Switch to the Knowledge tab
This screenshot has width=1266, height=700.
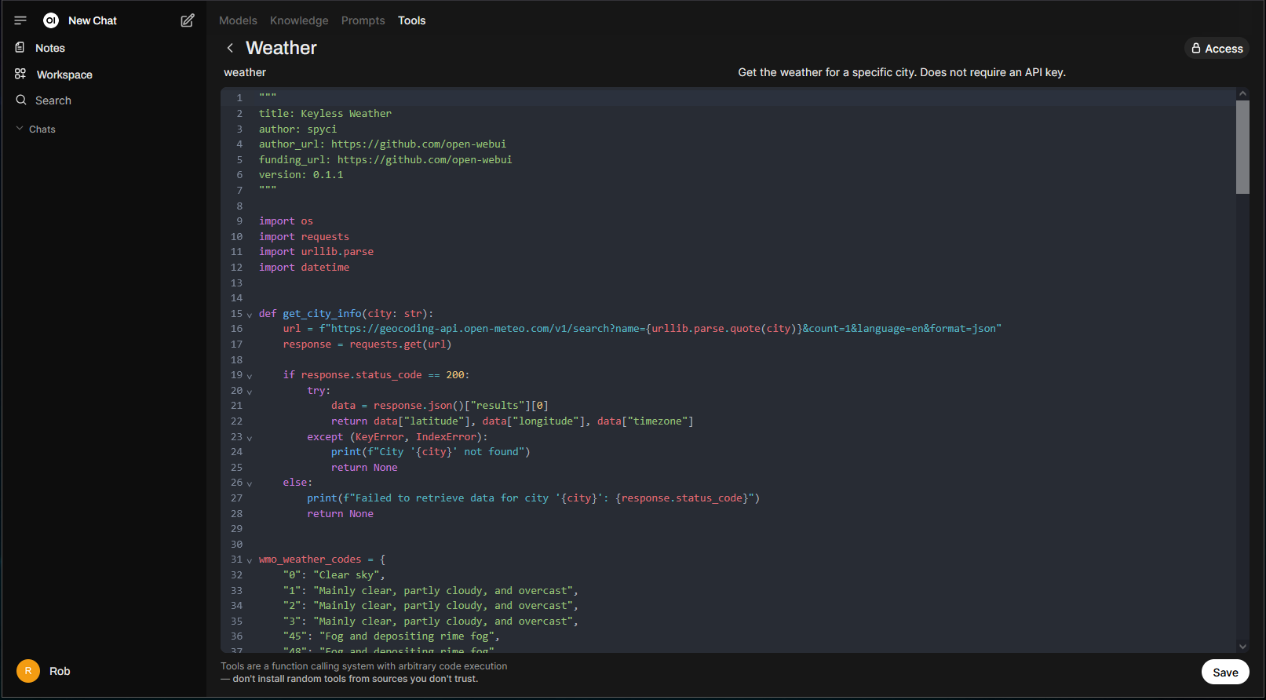click(x=299, y=20)
